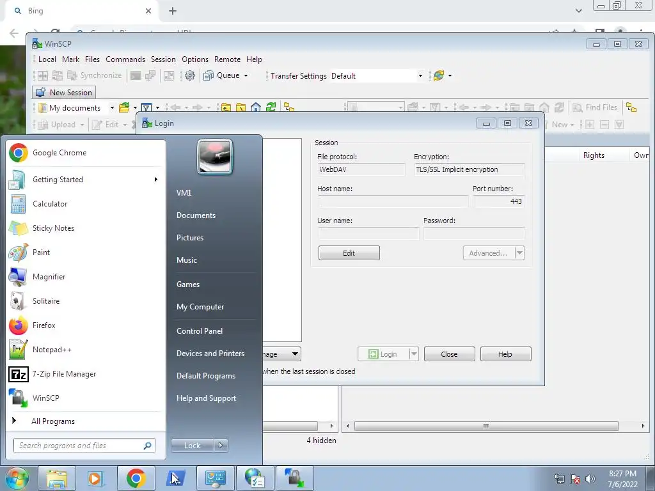Open Help and Support
The height and width of the screenshot is (491, 655).
click(206, 398)
